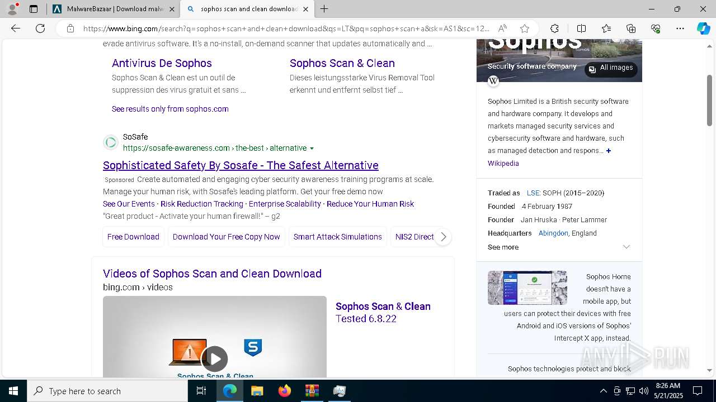Open the Extensions puzzle icon

click(554, 28)
